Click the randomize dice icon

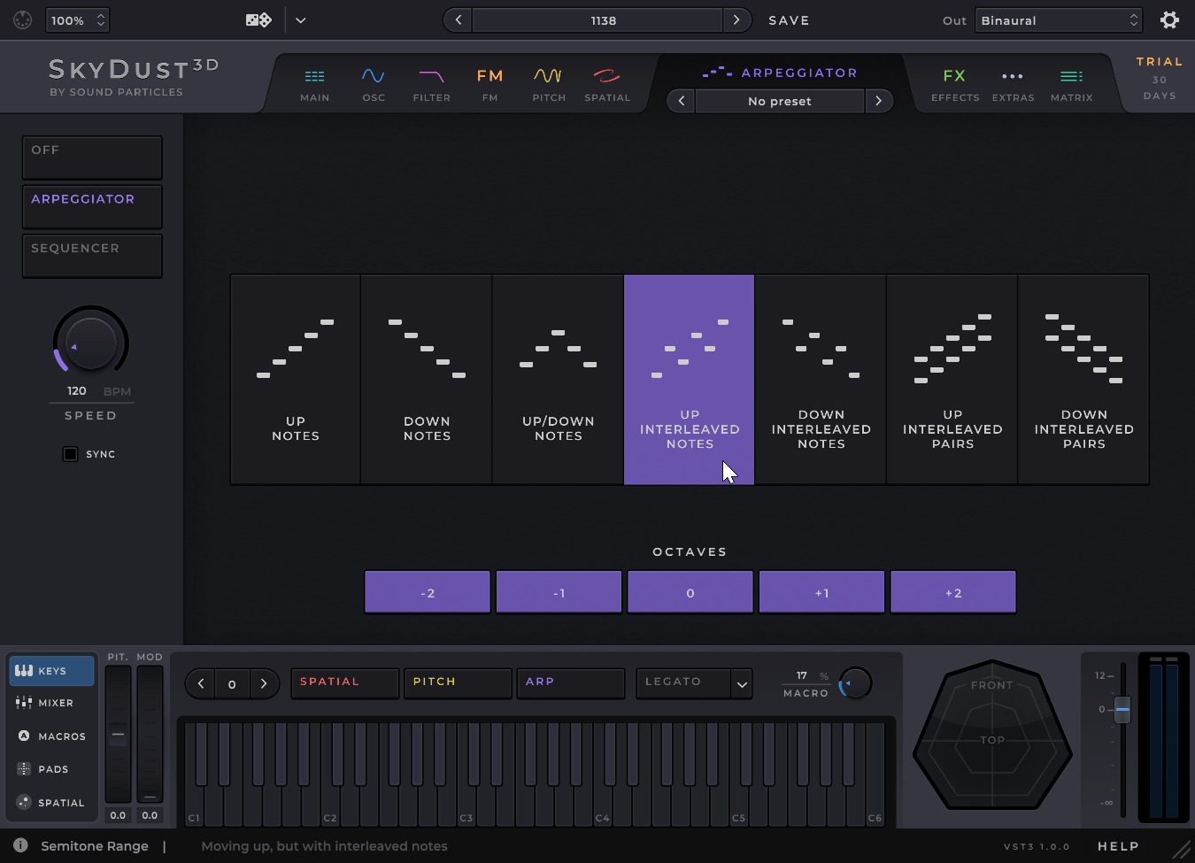coord(258,19)
